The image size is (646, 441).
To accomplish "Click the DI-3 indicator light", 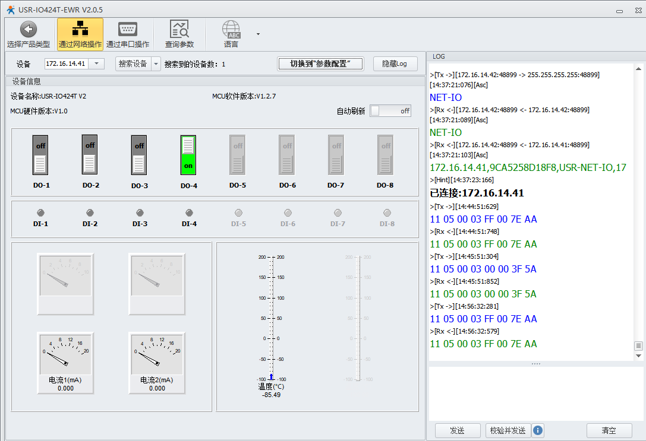I will [x=140, y=212].
